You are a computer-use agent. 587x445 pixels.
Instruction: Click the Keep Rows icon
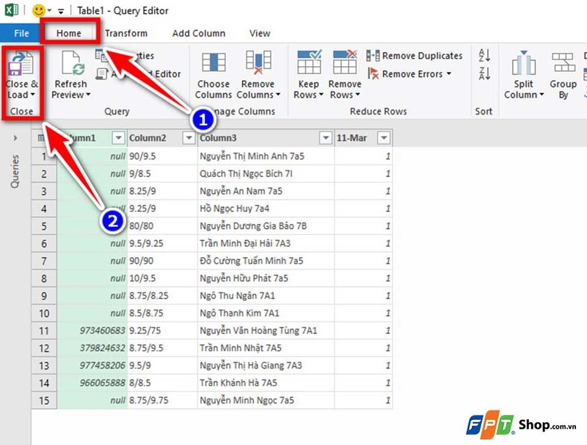click(x=308, y=59)
